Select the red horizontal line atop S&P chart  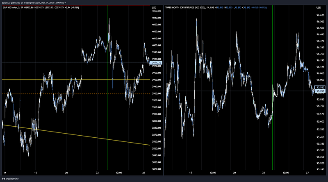pos(74,5)
